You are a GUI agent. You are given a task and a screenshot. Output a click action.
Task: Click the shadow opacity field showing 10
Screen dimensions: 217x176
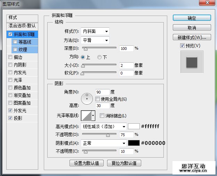[x=126, y=151]
